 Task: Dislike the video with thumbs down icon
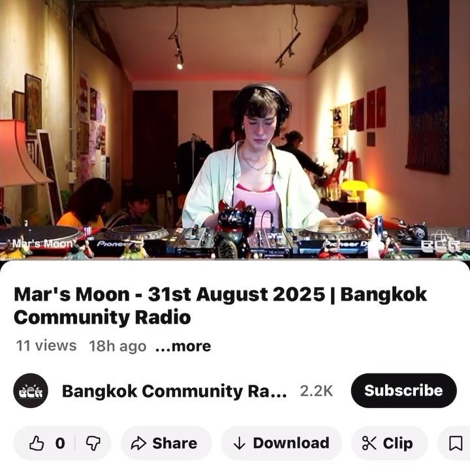click(93, 443)
